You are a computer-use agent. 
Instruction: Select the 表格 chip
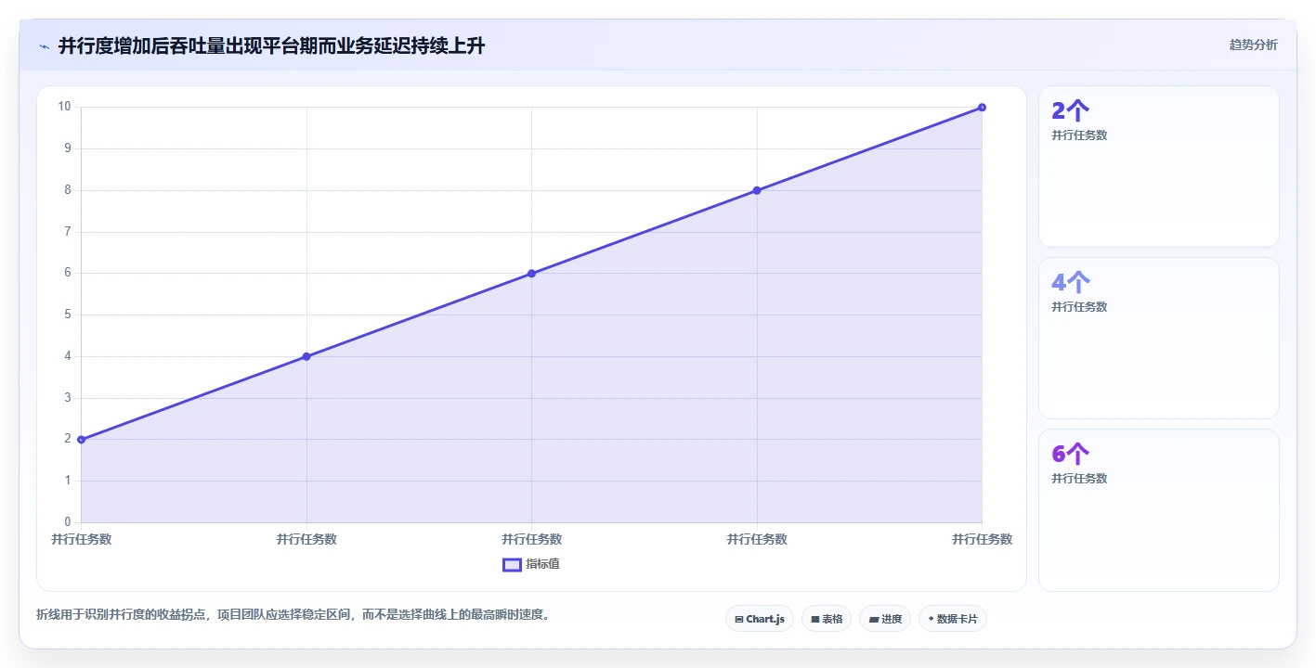[x=827, y=619]
